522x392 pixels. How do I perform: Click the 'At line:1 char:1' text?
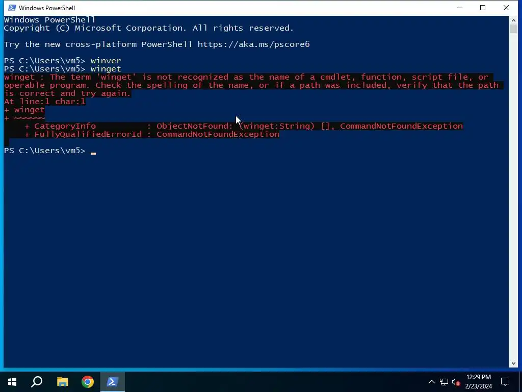(x=45, y=102)
